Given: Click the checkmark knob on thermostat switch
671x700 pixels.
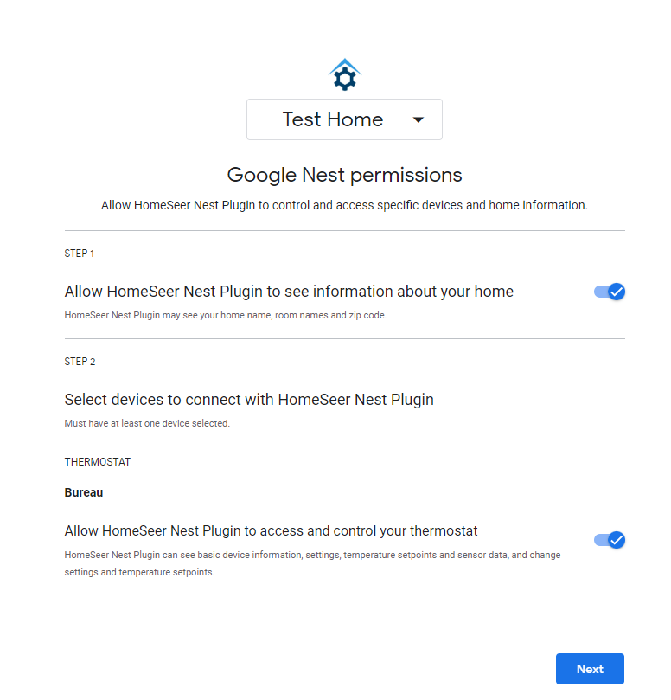Looking at the screenshot, I should click(x=617, y=540).
